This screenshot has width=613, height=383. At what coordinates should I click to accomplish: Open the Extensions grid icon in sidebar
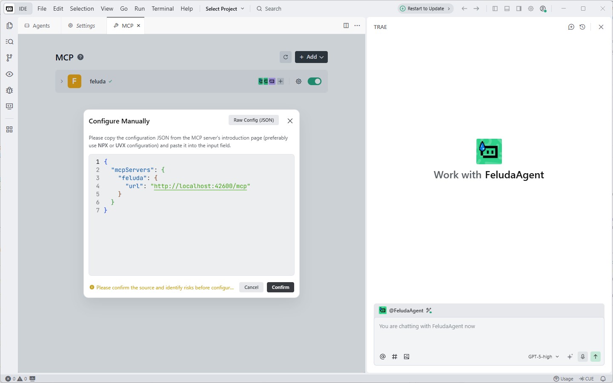(9, 129)
